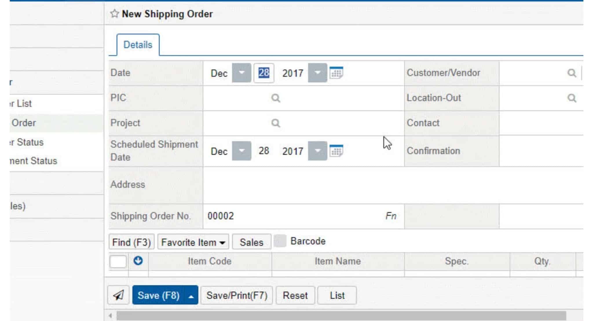Click the Reset button
Screen dimensions: 593x321
pyautogui.click(x=295, y=295)
